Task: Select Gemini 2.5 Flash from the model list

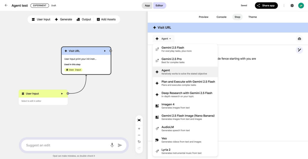Action: (x=185, y=49)
